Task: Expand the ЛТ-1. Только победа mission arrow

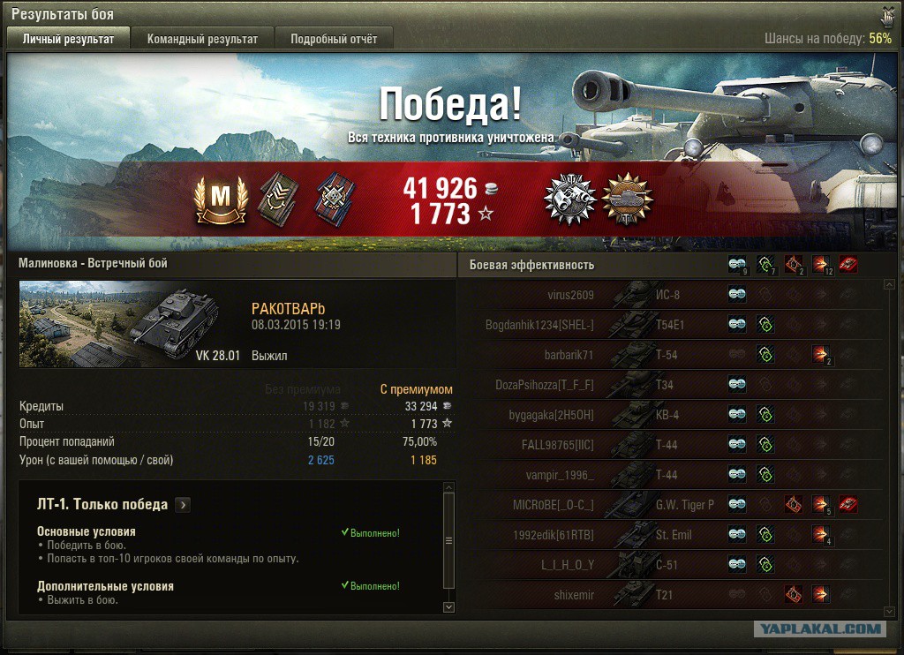Action: pyautogui.click(x=183, y=505)
